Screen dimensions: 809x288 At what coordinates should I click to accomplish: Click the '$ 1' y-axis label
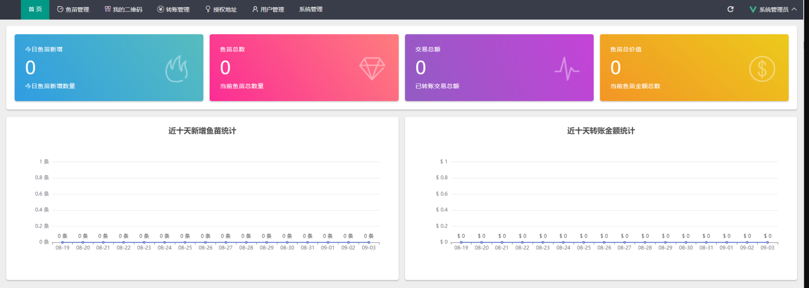coord(444,162)
